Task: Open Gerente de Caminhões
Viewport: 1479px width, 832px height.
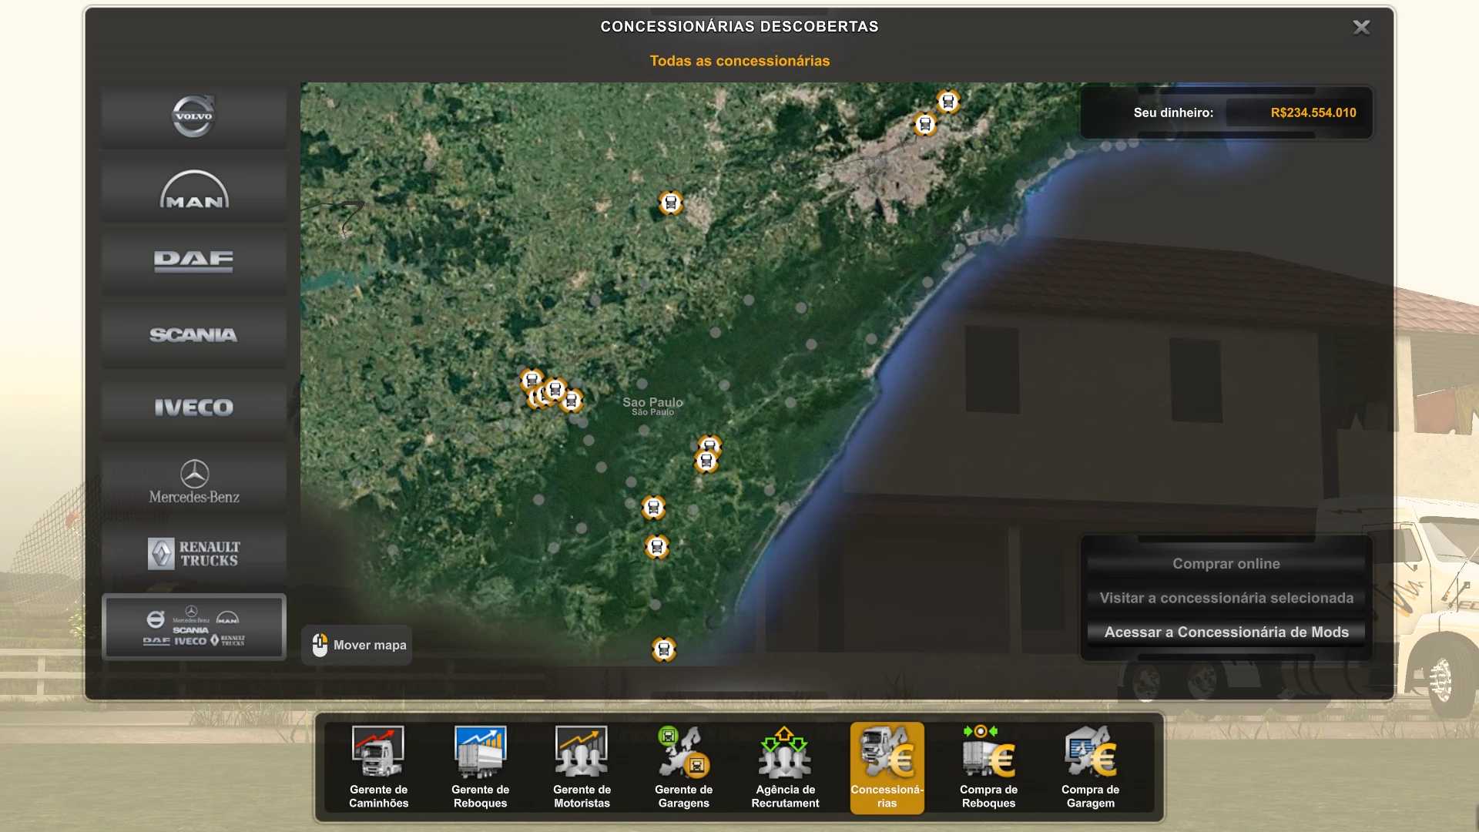Action: [x=378, y=767]
